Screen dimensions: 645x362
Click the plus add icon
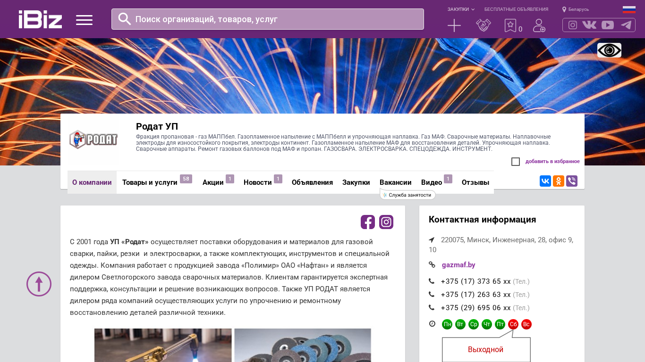[454, 25]
